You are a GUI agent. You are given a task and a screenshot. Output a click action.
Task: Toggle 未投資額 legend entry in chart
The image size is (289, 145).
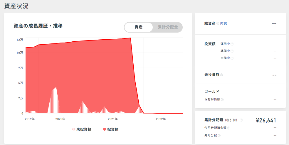point(82,129)
